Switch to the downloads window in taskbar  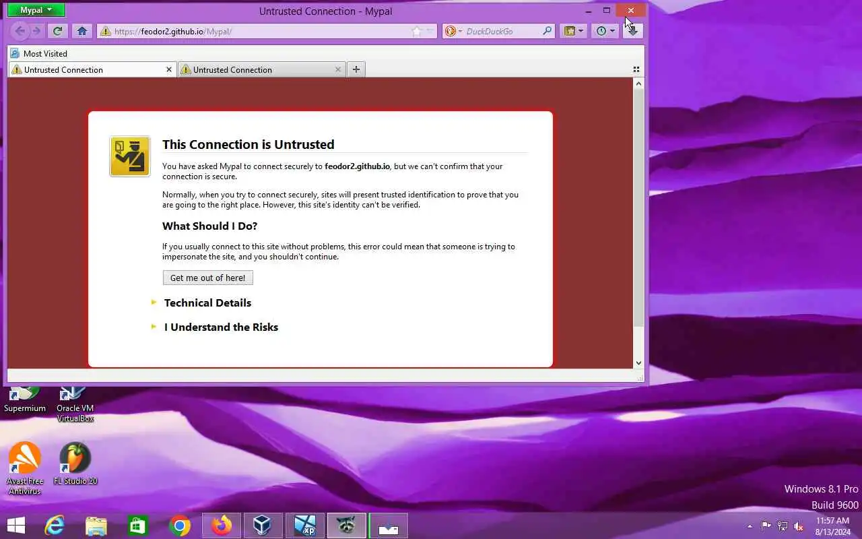tap(388, 526)
